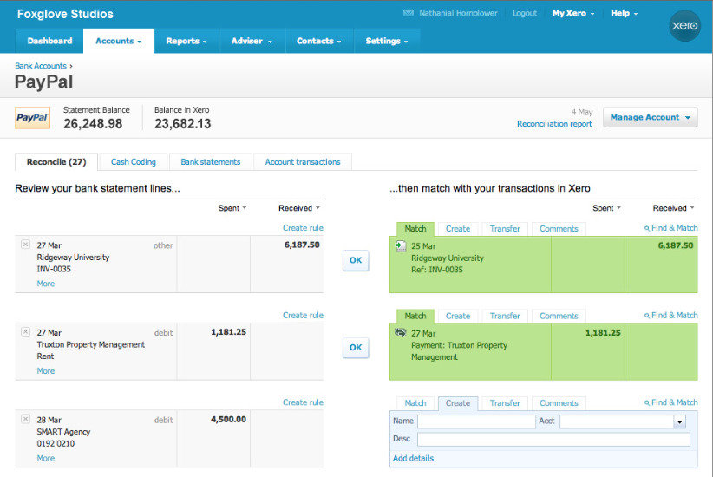Select Transfer tab for the Ridgeway University line

pyautogui.click(x=505, y=229)
